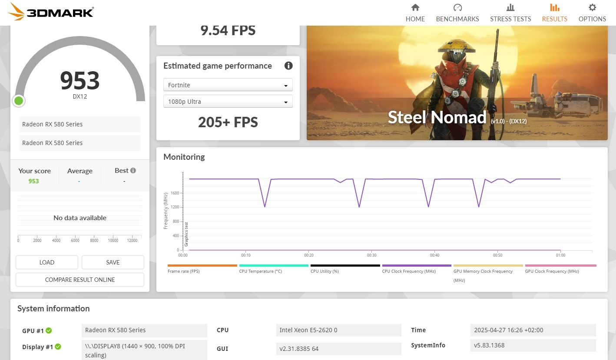Click the green score marker on gauge
The width and height of the screenshot is (616, 360).
[x=19, y=101]
